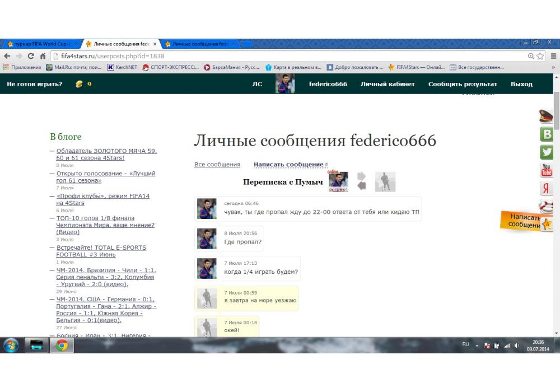Viewport: 560px width, 392px height.
Task: Click the 'Написать сообщение' link
Action: [288, 165]
